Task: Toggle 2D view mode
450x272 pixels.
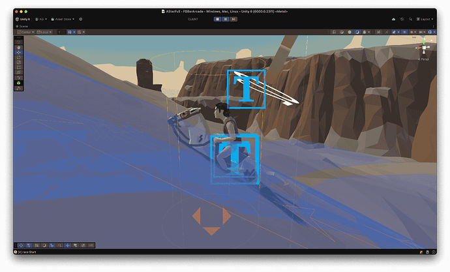Action: point(378,32)
